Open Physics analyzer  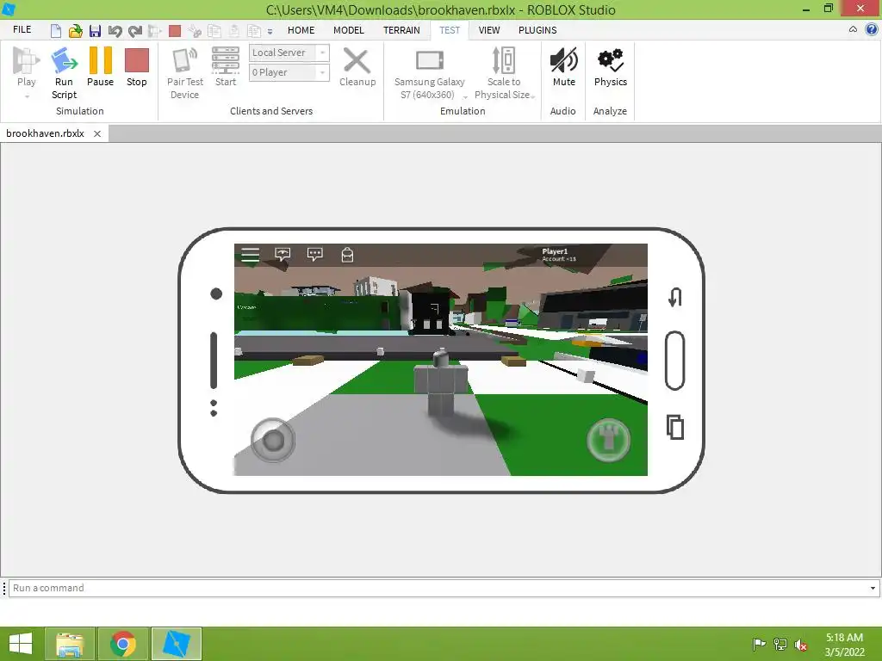[611, 66]
